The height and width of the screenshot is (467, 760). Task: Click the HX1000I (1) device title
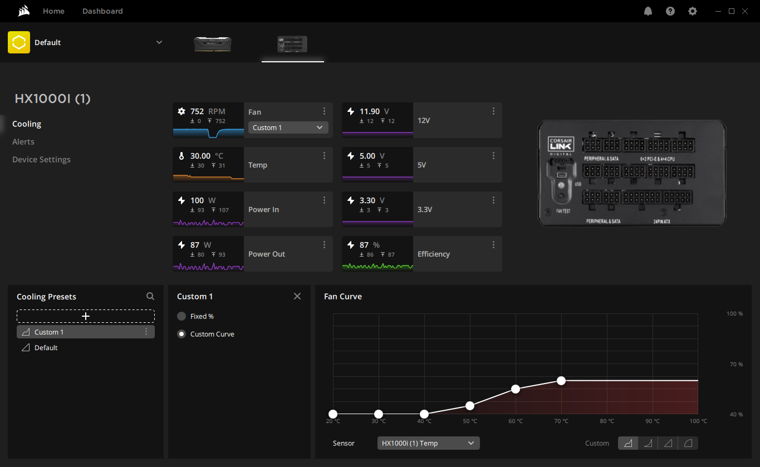pos(52,99)
